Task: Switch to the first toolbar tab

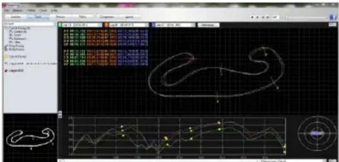Action: point(15,17)
